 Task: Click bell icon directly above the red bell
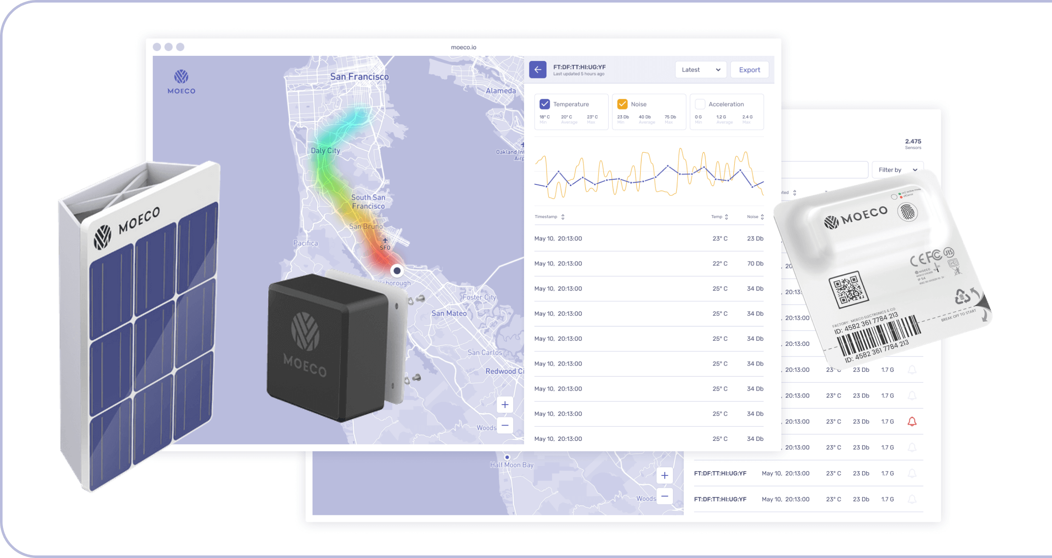point(912,395)
